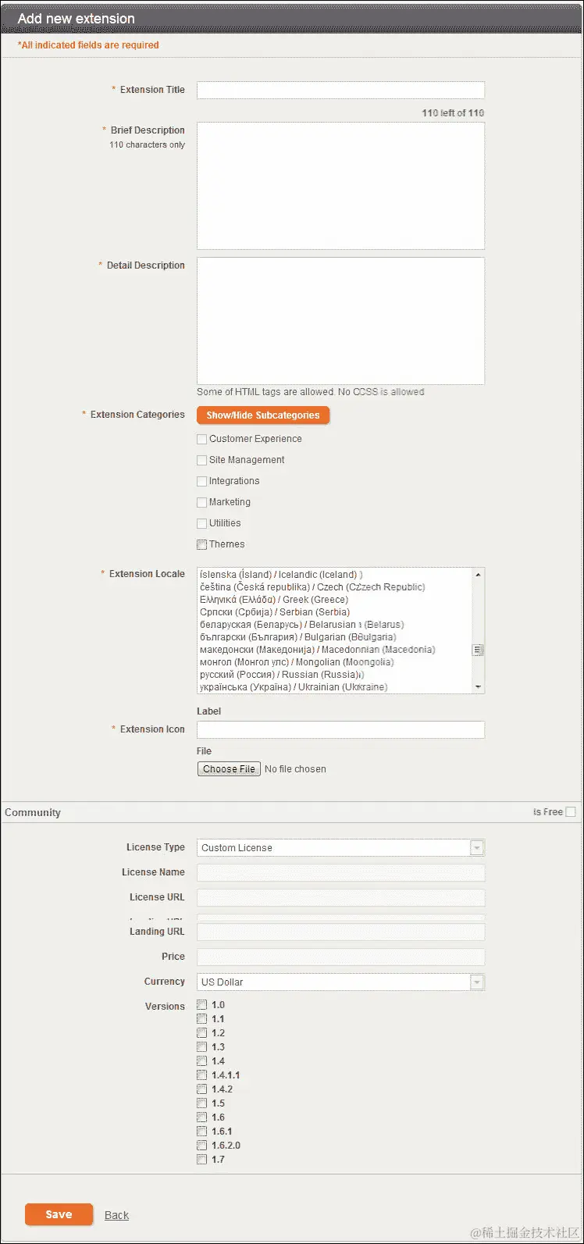Click the Show/Hide Subcategories button
The width and height of the screenshot is (584, 1244).
point(263,415)
